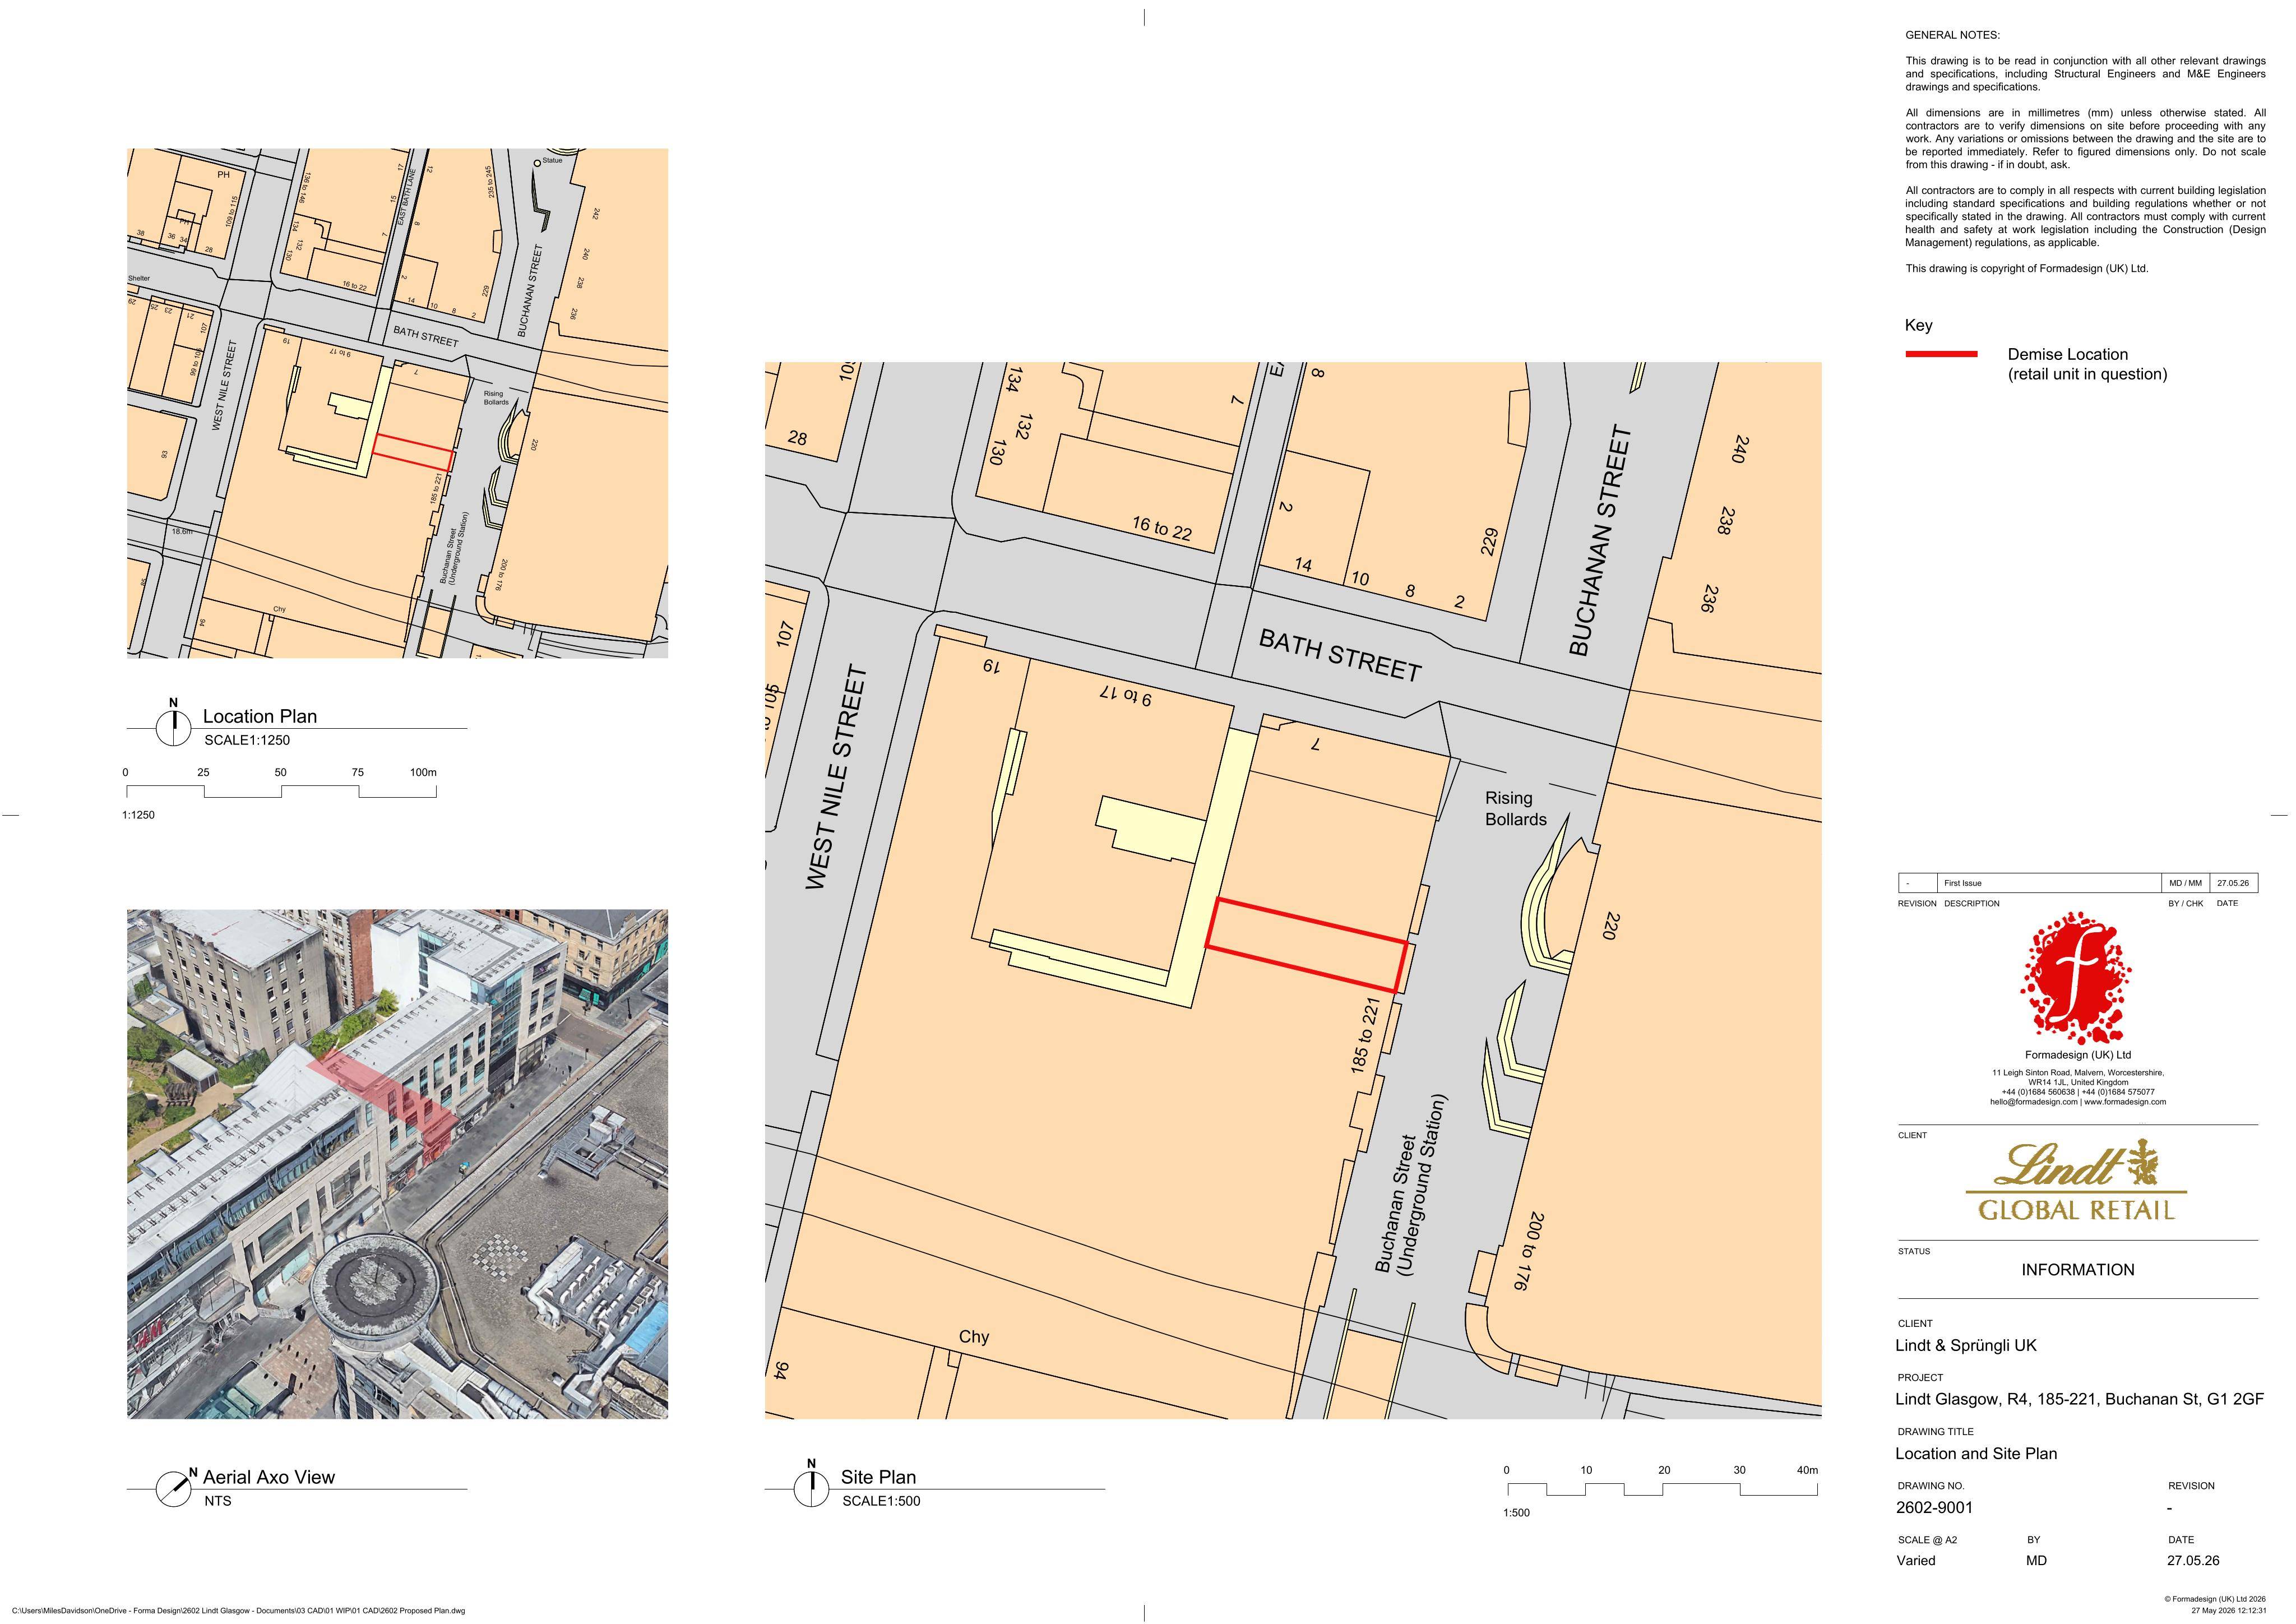The width and height of the screenshot is (2296, 1624).
Task: Select 'Formadesign (UK) Ltd' name under logo
Action: pos(2077,1055)
